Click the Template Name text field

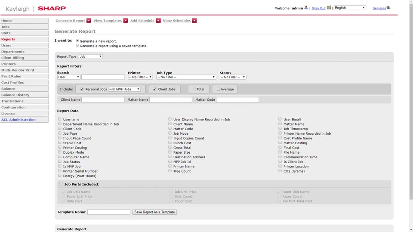tap(109, 212)
